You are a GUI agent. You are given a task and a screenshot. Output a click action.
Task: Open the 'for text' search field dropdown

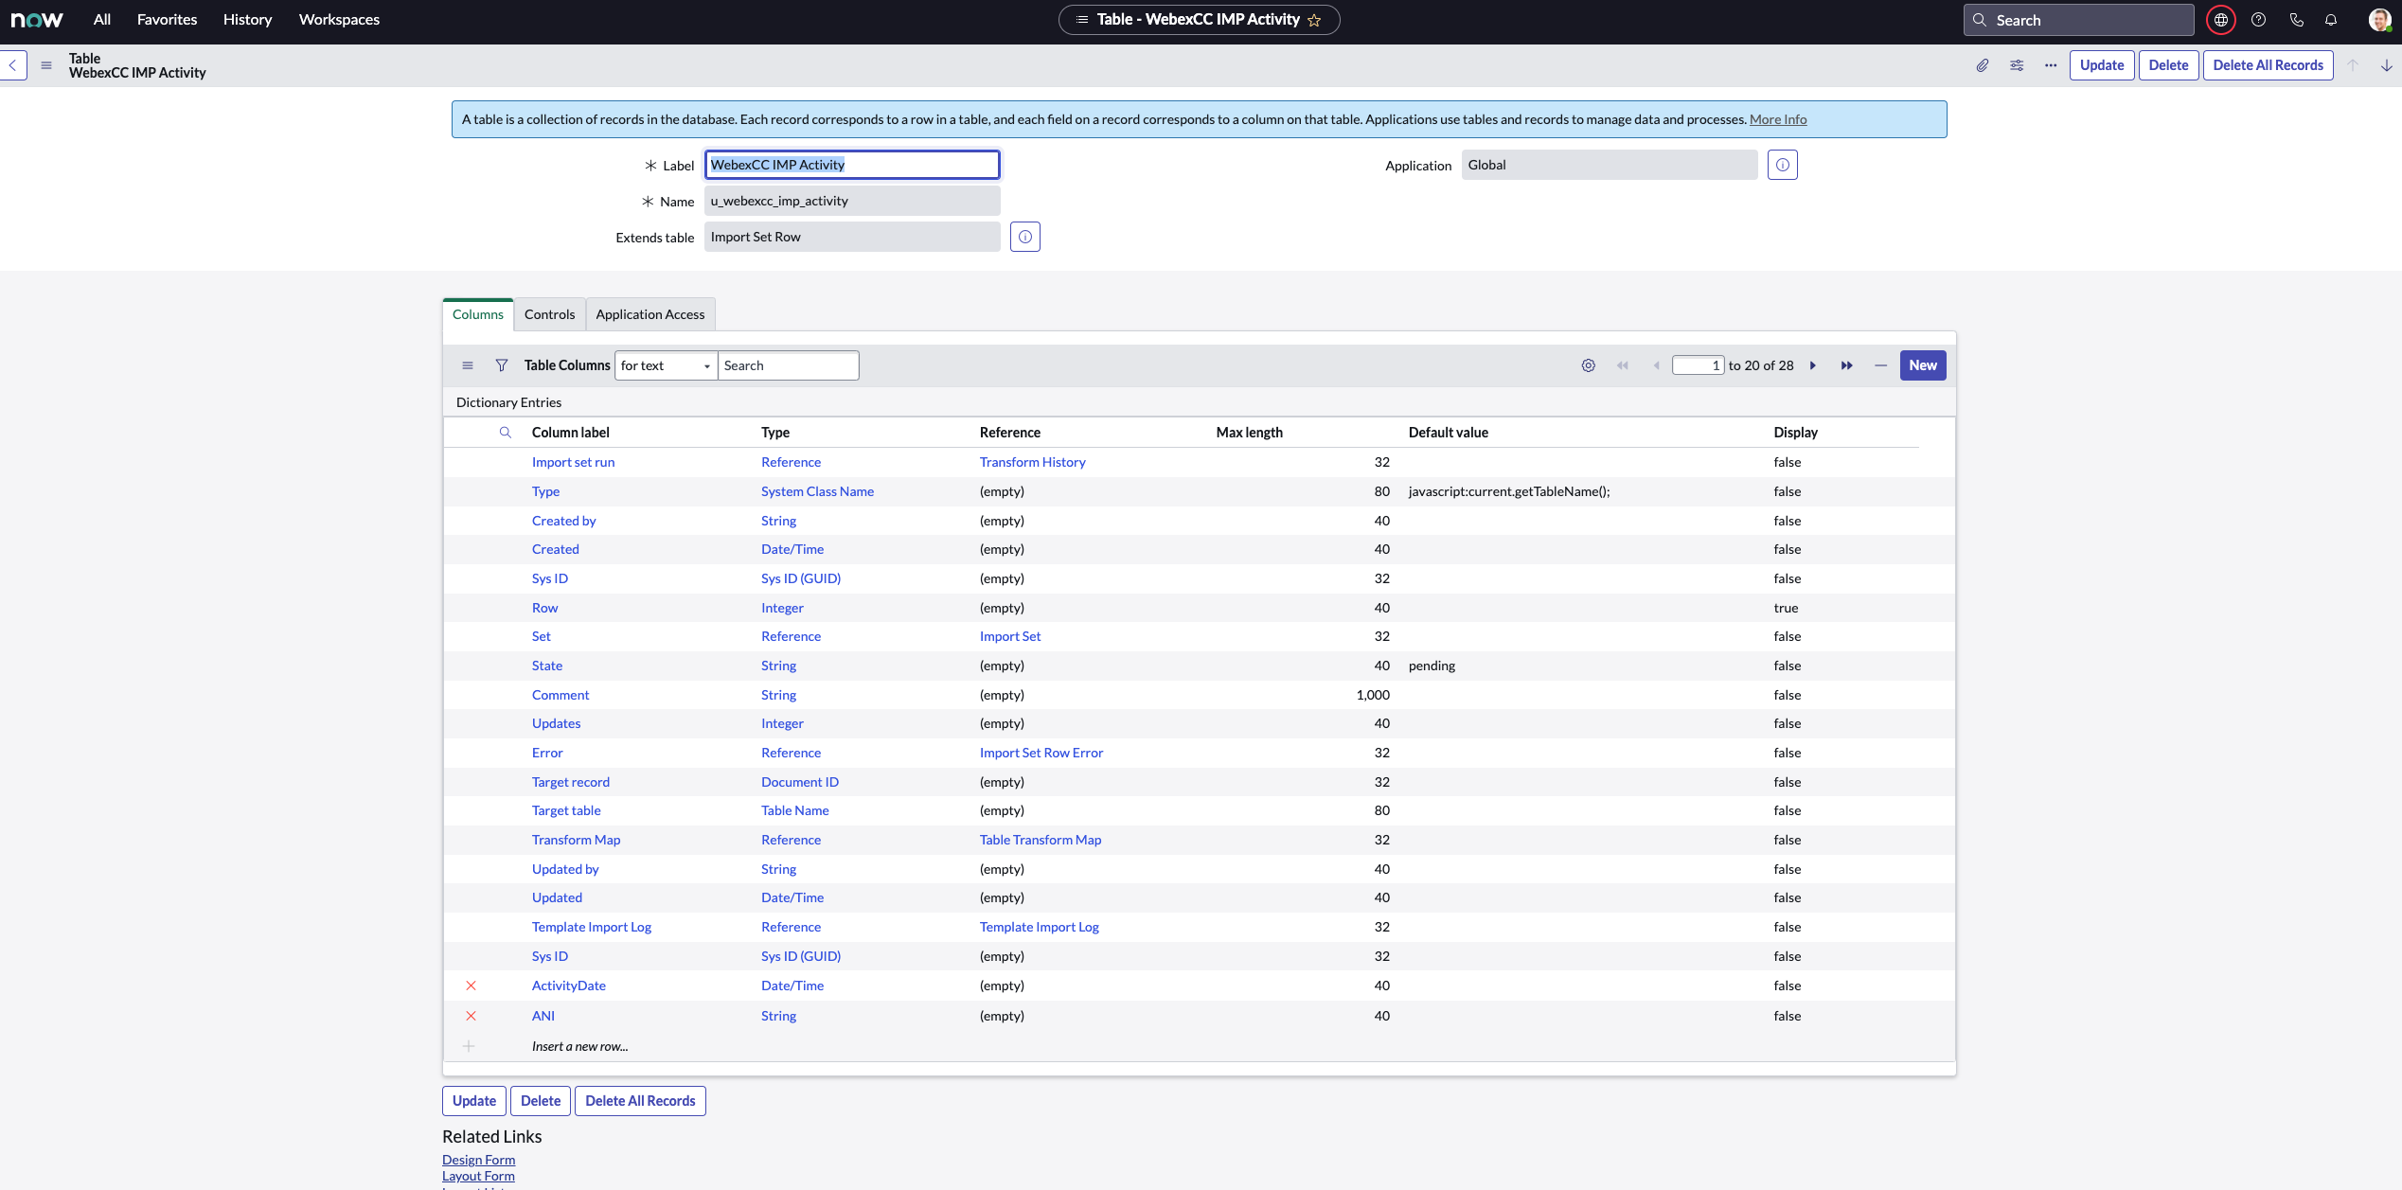667,365
